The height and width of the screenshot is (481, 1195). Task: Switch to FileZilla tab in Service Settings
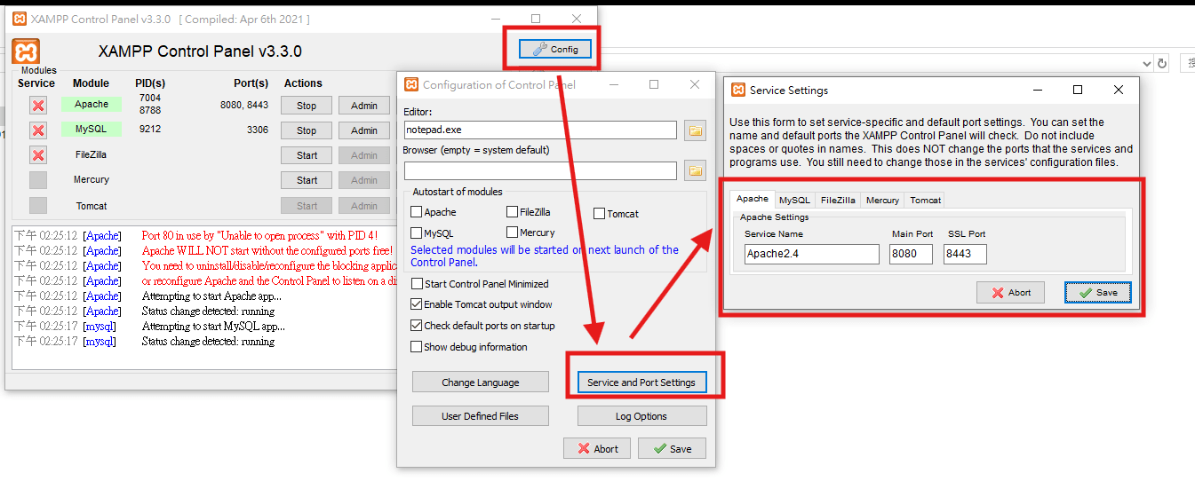(x=838, y=200)
